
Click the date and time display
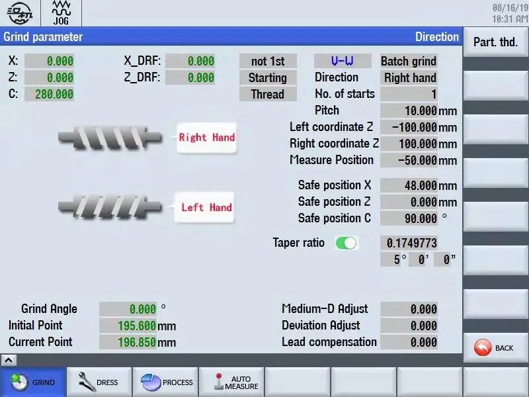click(510, 13)
